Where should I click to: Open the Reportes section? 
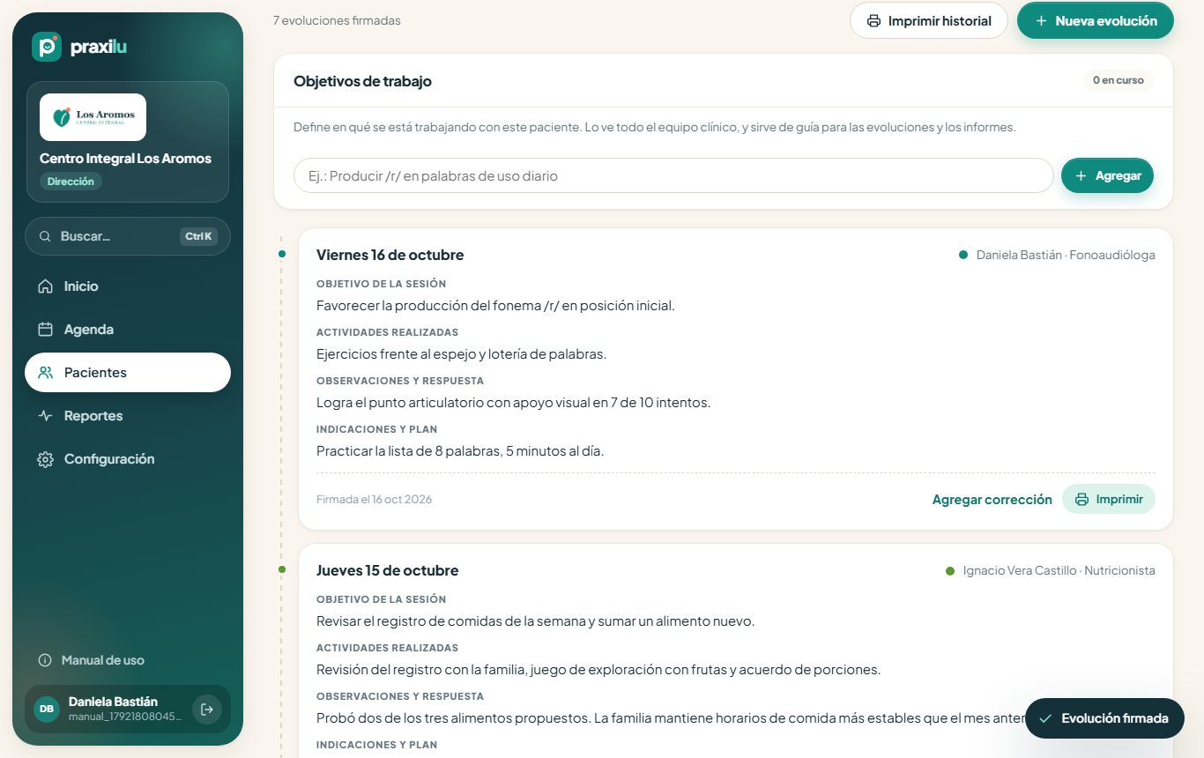pyautogui.click(x=128, y=416)
